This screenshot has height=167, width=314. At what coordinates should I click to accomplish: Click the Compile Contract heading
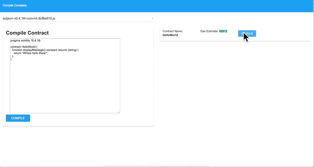click(27, 33)
